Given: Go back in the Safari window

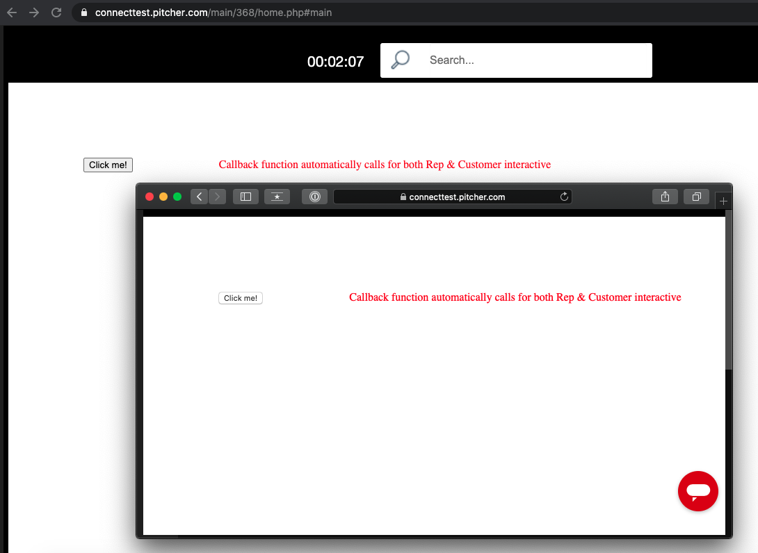Looking at the screenshot, I should [x=200, y=197].
